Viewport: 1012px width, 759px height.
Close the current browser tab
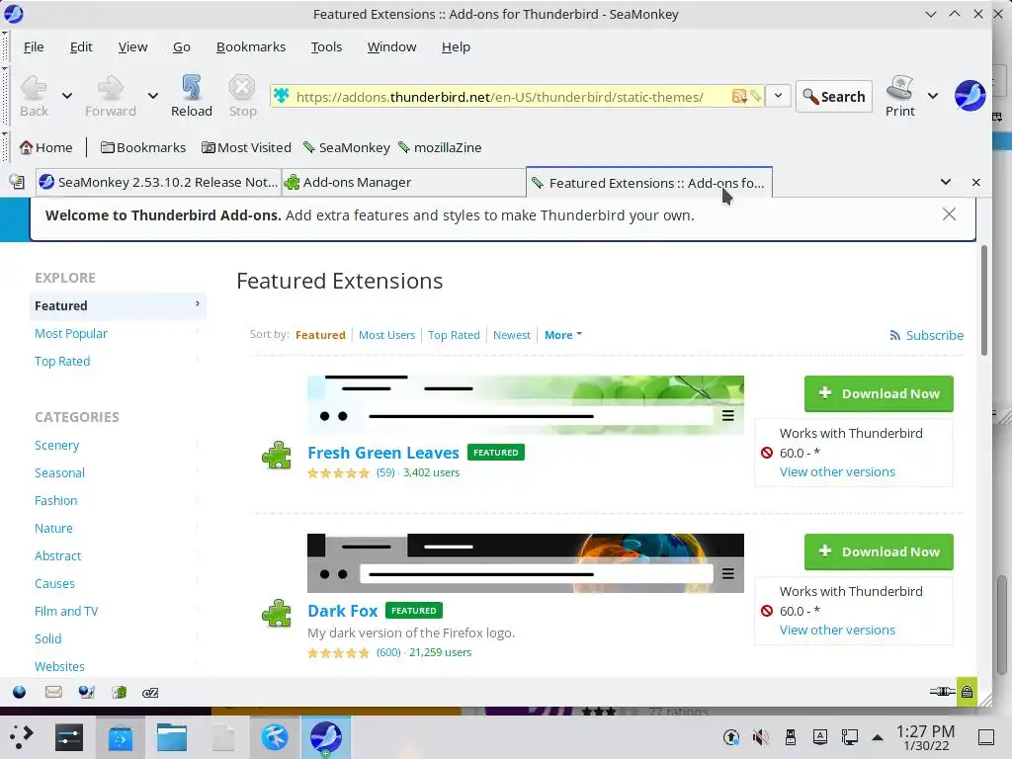(x=975, y=183)
